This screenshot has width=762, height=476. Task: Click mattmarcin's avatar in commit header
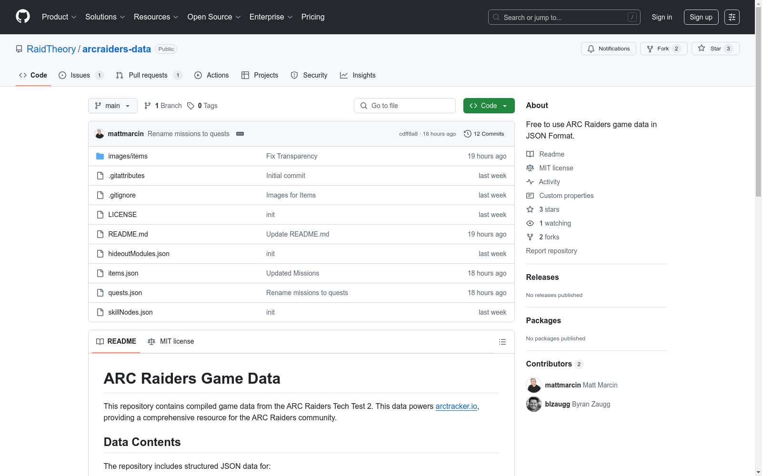100,134
